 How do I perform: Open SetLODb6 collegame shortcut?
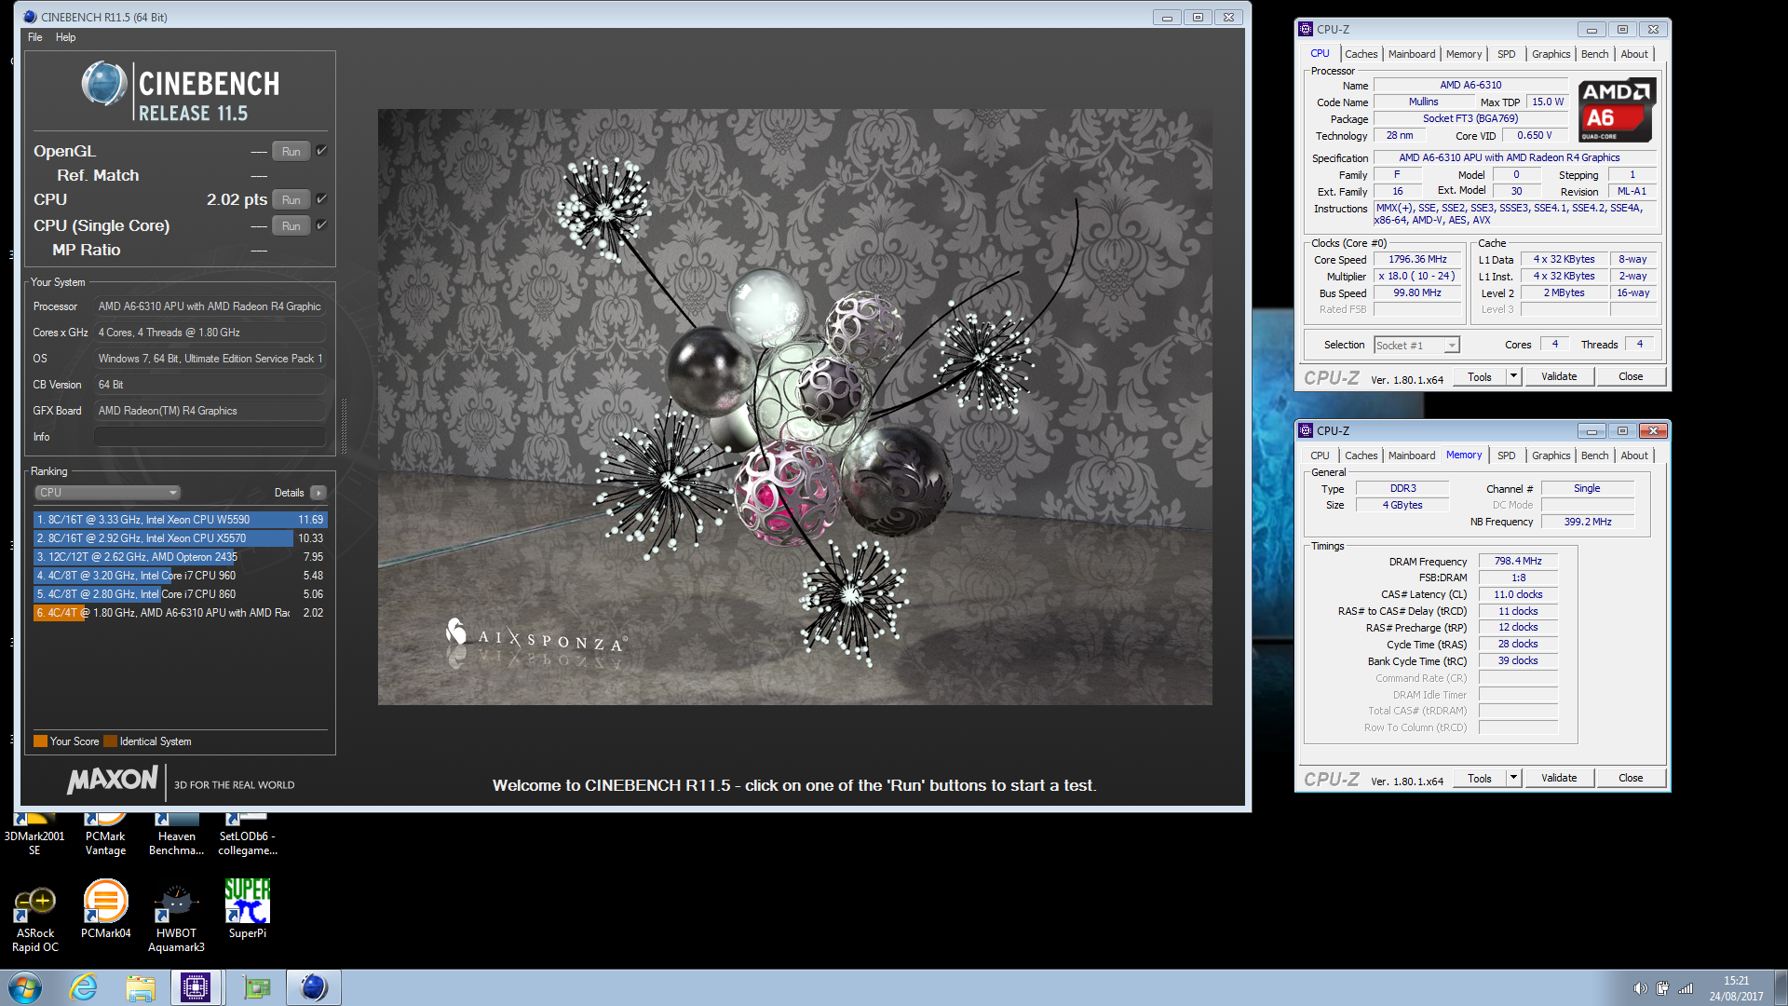pyautogui.click(x=248, y=835)
